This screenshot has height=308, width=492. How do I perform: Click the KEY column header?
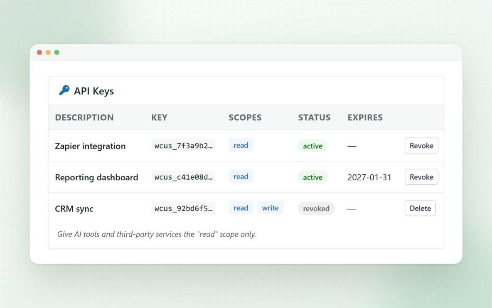click(159, 117)
